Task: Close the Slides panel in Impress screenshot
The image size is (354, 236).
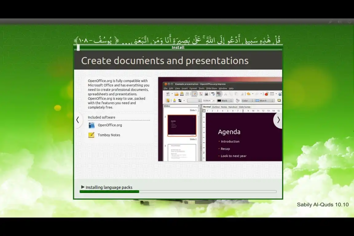Action: tap(199, 106)
